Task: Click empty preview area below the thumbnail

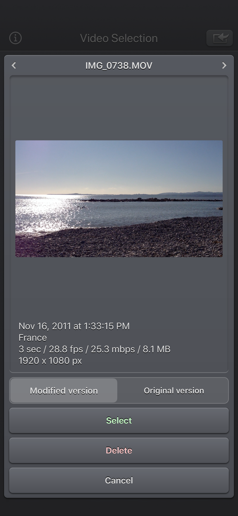Action: 119,288
